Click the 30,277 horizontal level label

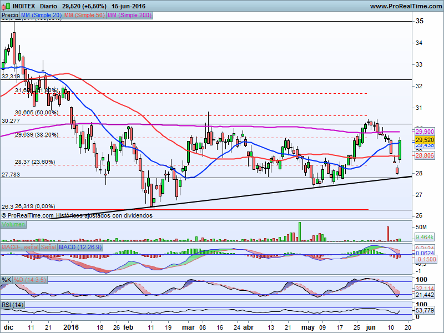click(11, 121)
